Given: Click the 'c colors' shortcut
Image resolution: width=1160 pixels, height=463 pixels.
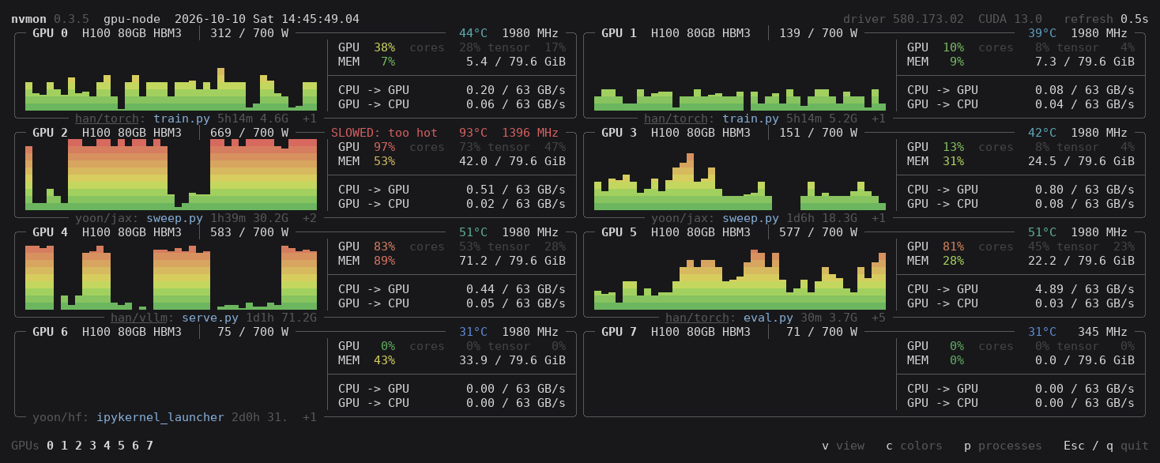Looking at the screenshot, I should pos(914,446).
